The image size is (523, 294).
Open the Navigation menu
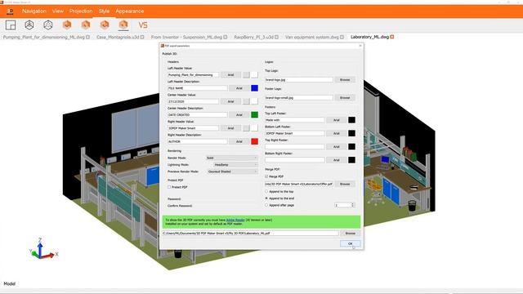click(34, 11)
